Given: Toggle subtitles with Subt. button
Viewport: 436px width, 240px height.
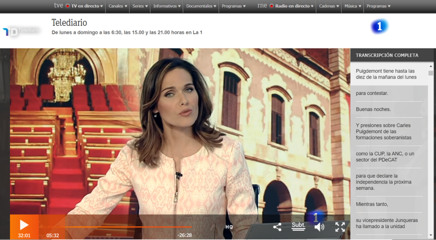Looking at the screenshot, I should (x=298, y=226).
